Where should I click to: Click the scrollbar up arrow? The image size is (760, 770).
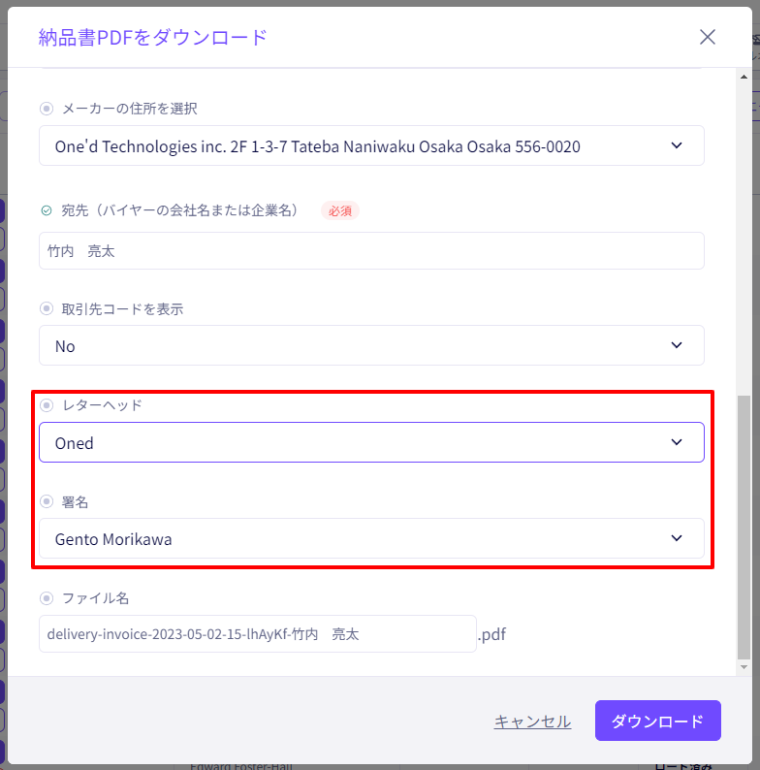tap(744, 77)
